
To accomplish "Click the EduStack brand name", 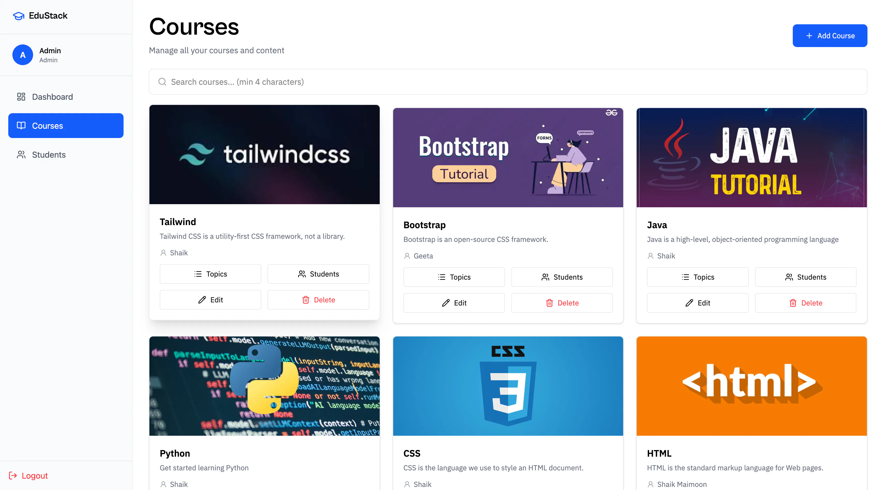I will click(x=48, y=16).
